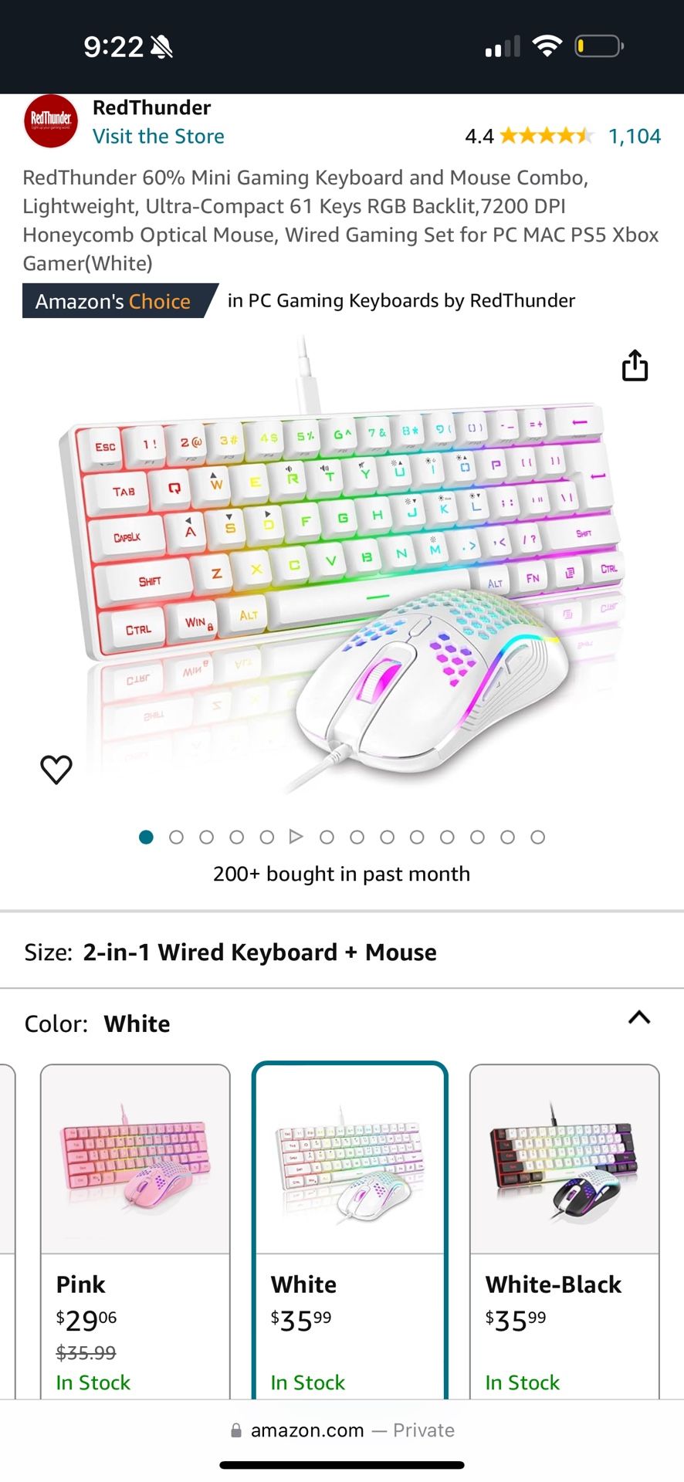This screenshot has height=1482, width=684.
Task: Expand the Color: White header
Action: point(342,1024)
